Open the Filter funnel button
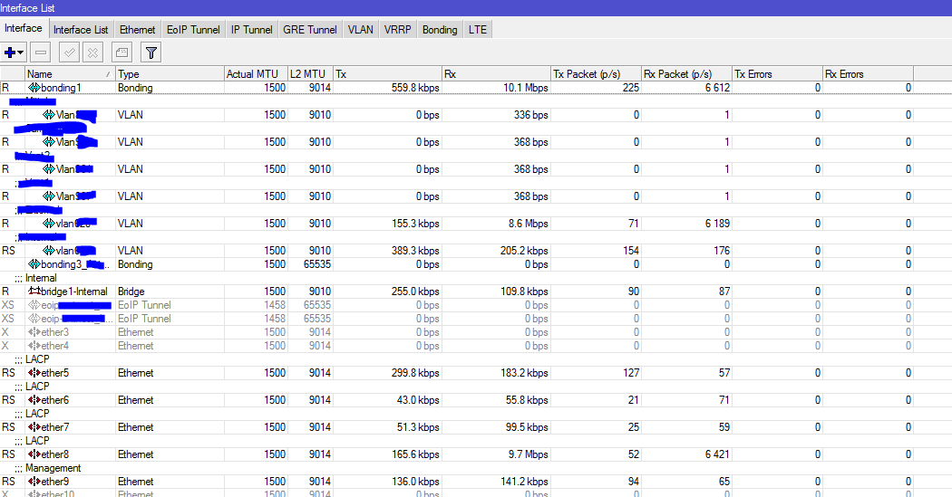952x497 pixels. [151, 53]
